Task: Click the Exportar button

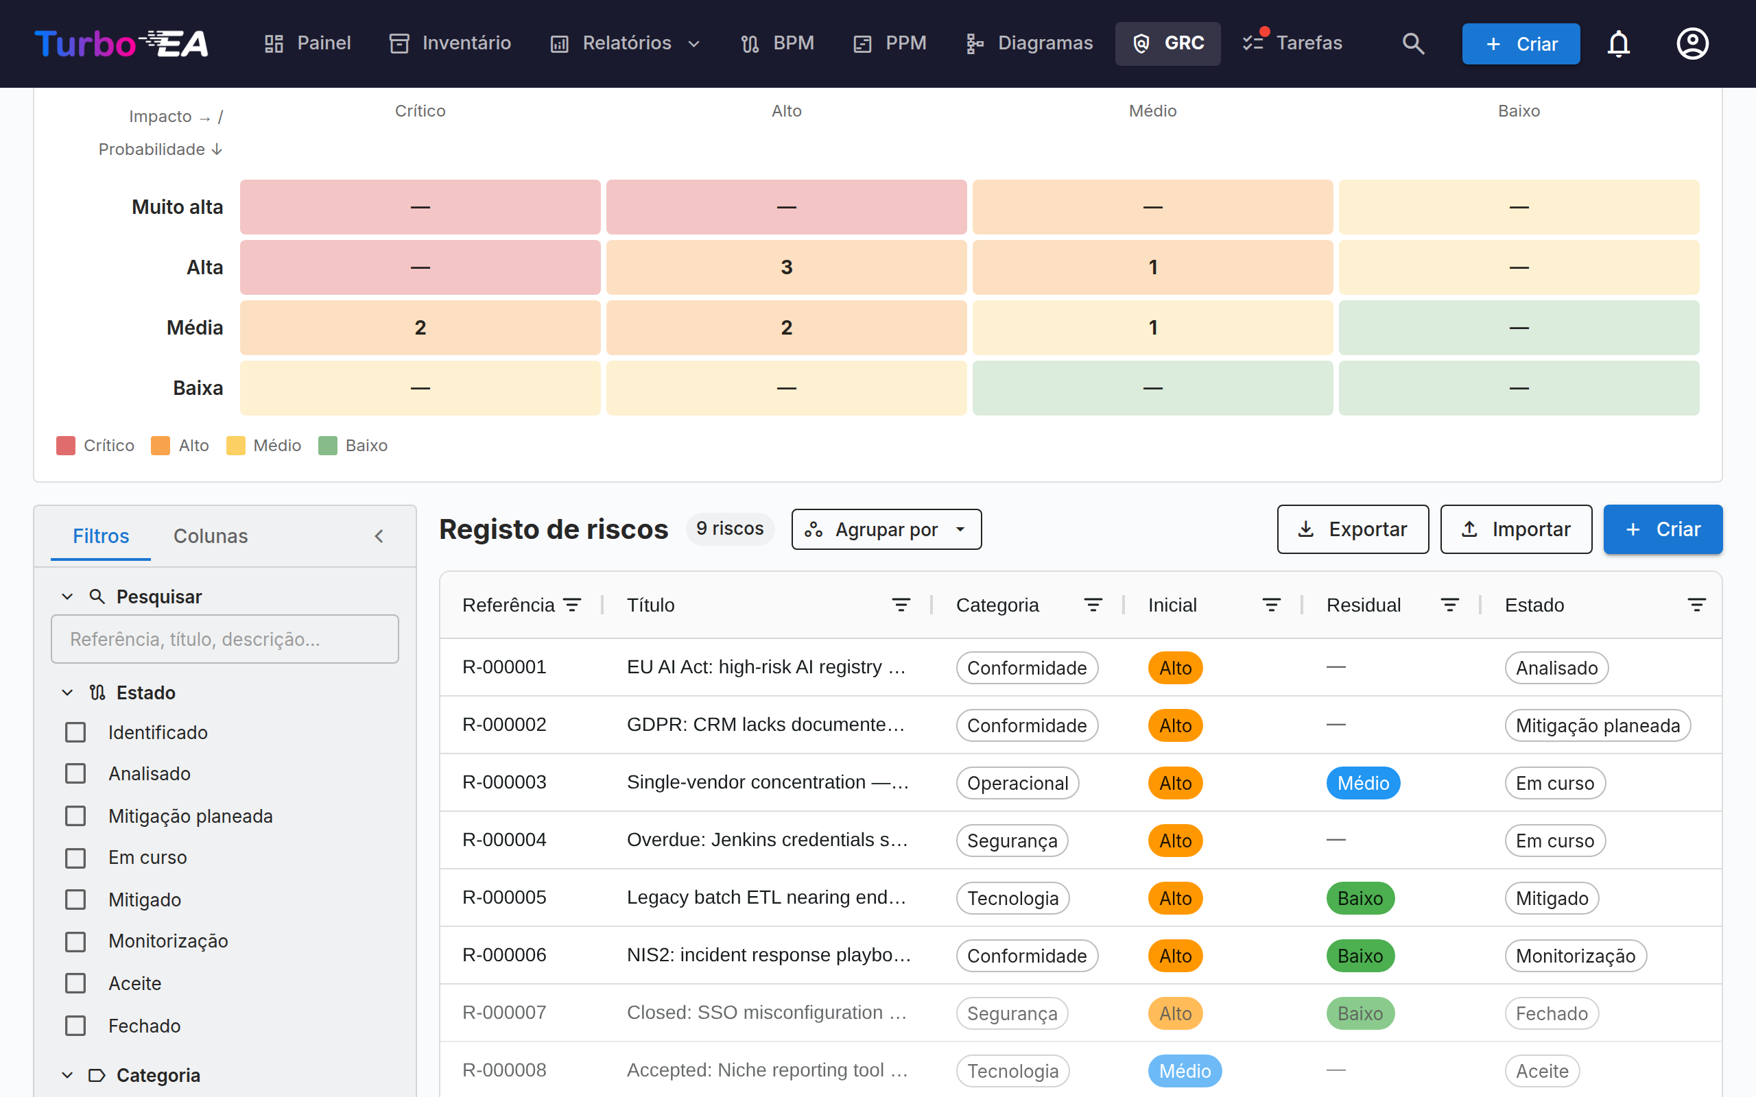Action: tap(1353, 529)
